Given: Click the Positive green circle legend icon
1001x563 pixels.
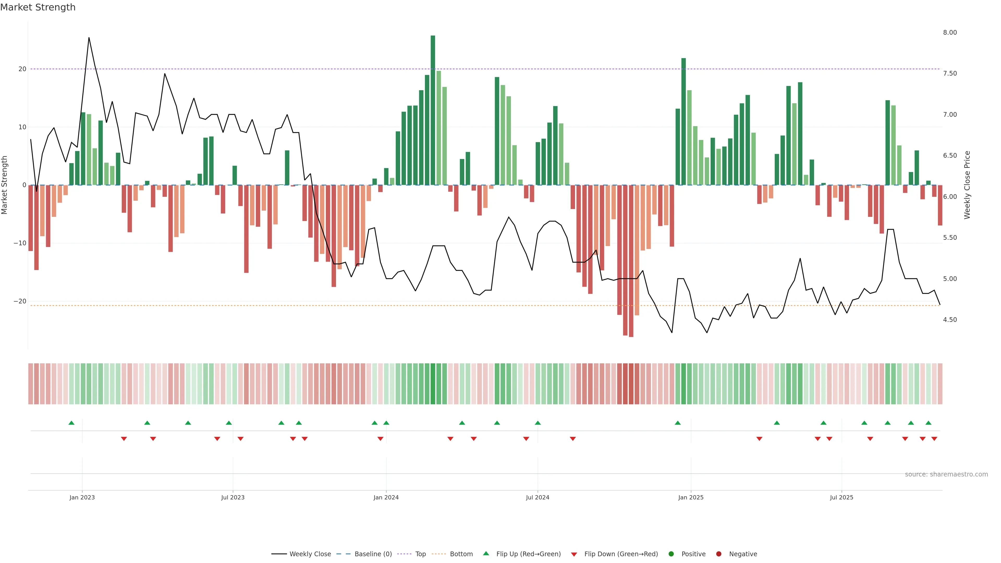Looking at the screenshot, I should click(x=671, y=554).
